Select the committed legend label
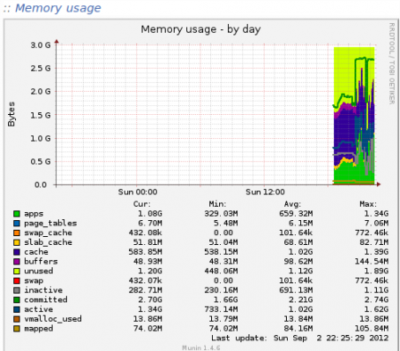 click(x=45, y=300)
